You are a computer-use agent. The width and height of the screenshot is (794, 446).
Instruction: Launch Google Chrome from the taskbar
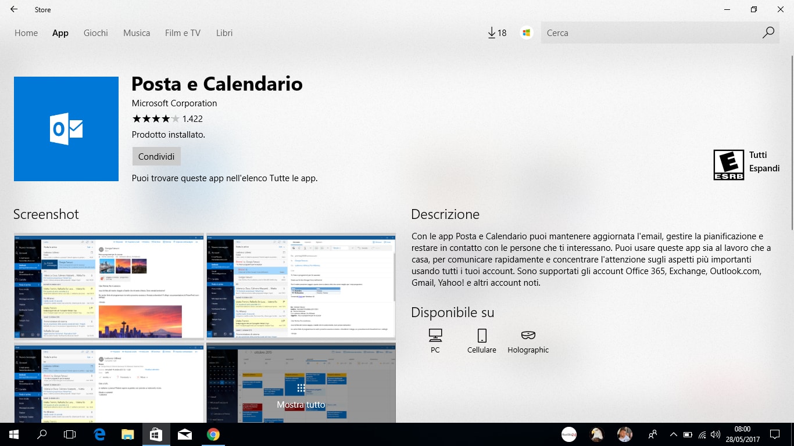click(214, 434)
